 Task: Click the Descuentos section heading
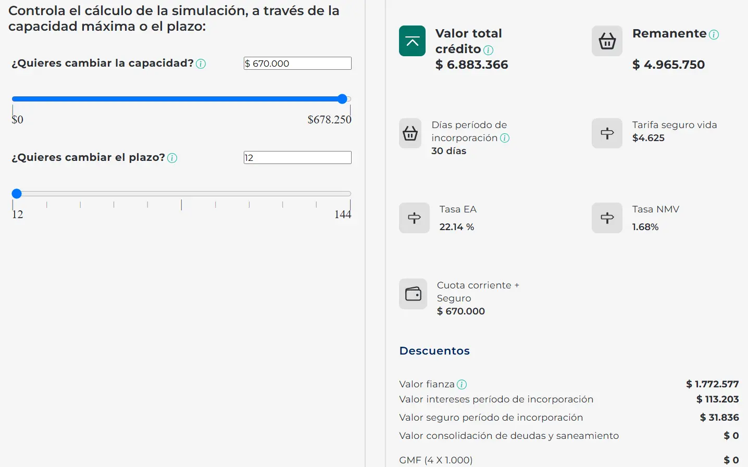[434, 351]
